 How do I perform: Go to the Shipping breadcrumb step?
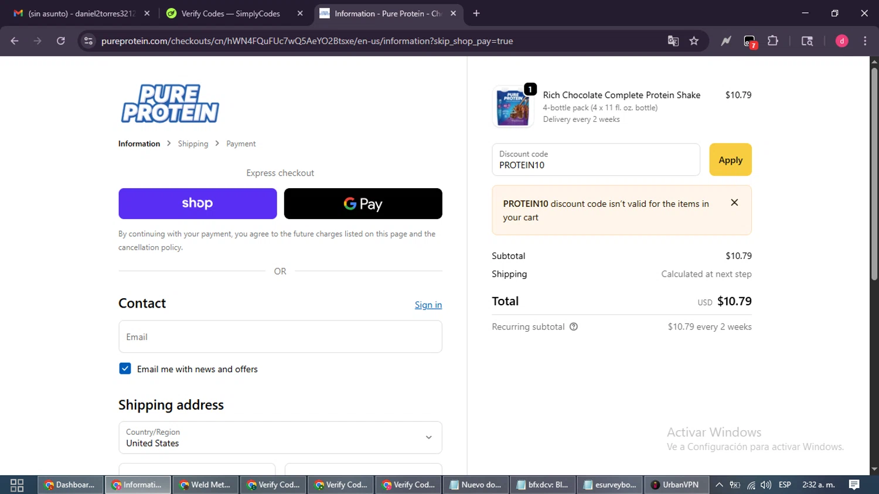[193, 144]
